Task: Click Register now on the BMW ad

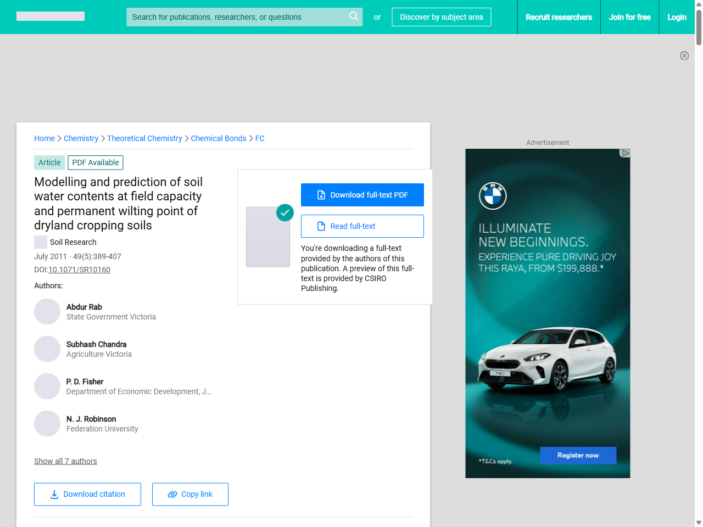Action: pos(578,455)
